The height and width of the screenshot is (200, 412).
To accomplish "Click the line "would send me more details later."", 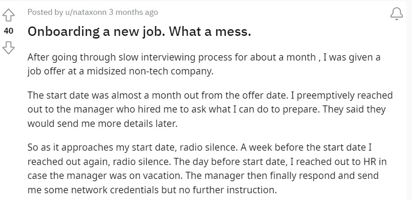I will pyautogui.click(x=103, y=124).
